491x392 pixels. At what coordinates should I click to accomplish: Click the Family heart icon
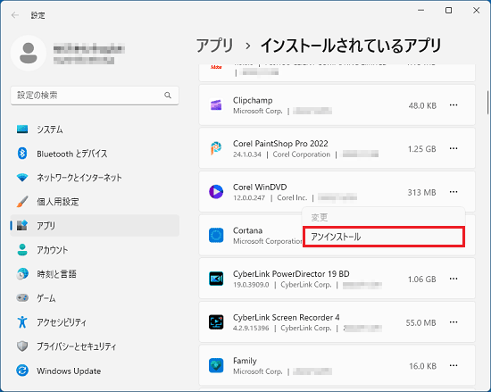[x=216, y=365]
